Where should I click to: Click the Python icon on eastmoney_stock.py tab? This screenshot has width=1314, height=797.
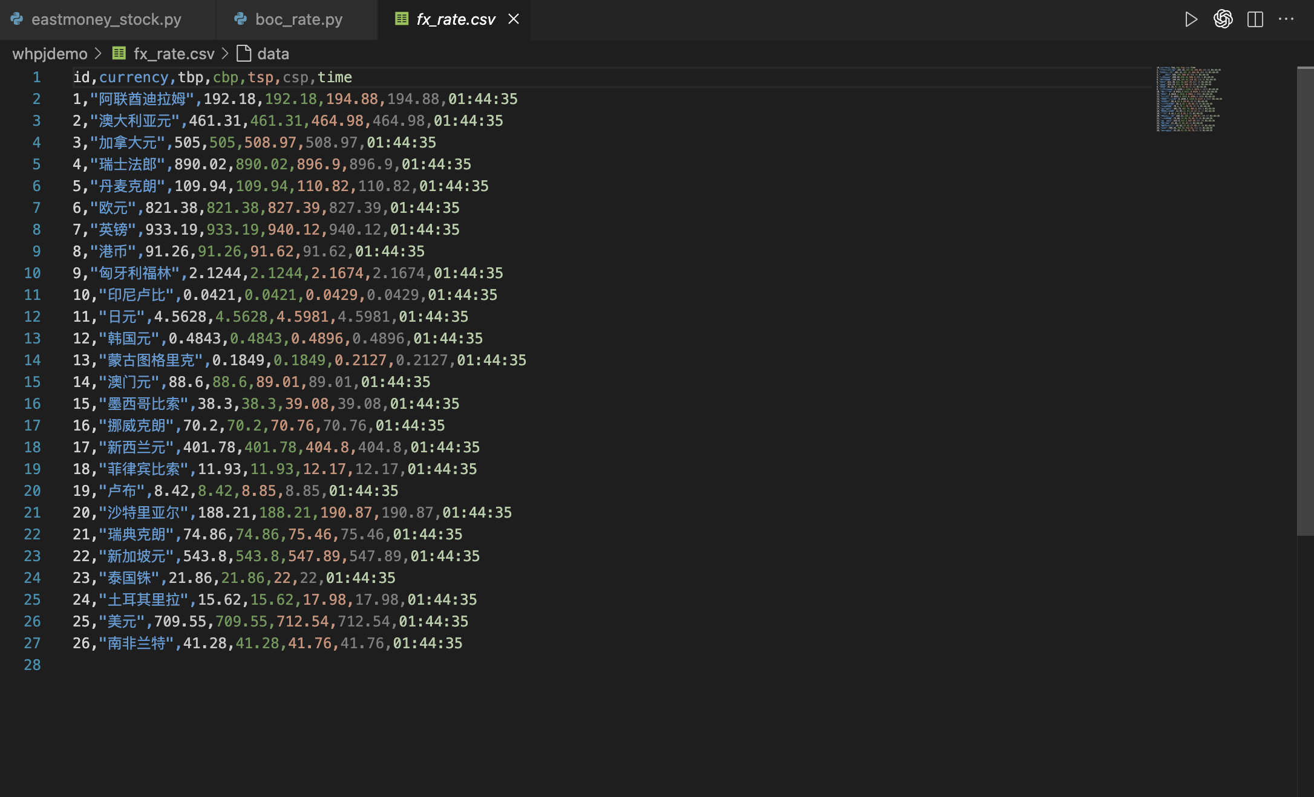17,19
